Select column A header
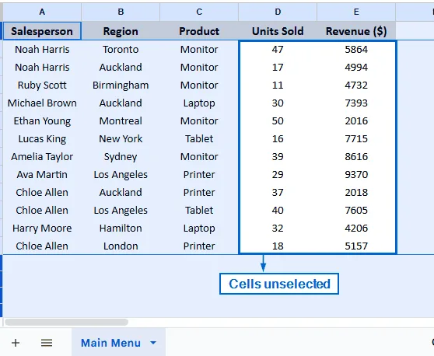 point(42,12)
